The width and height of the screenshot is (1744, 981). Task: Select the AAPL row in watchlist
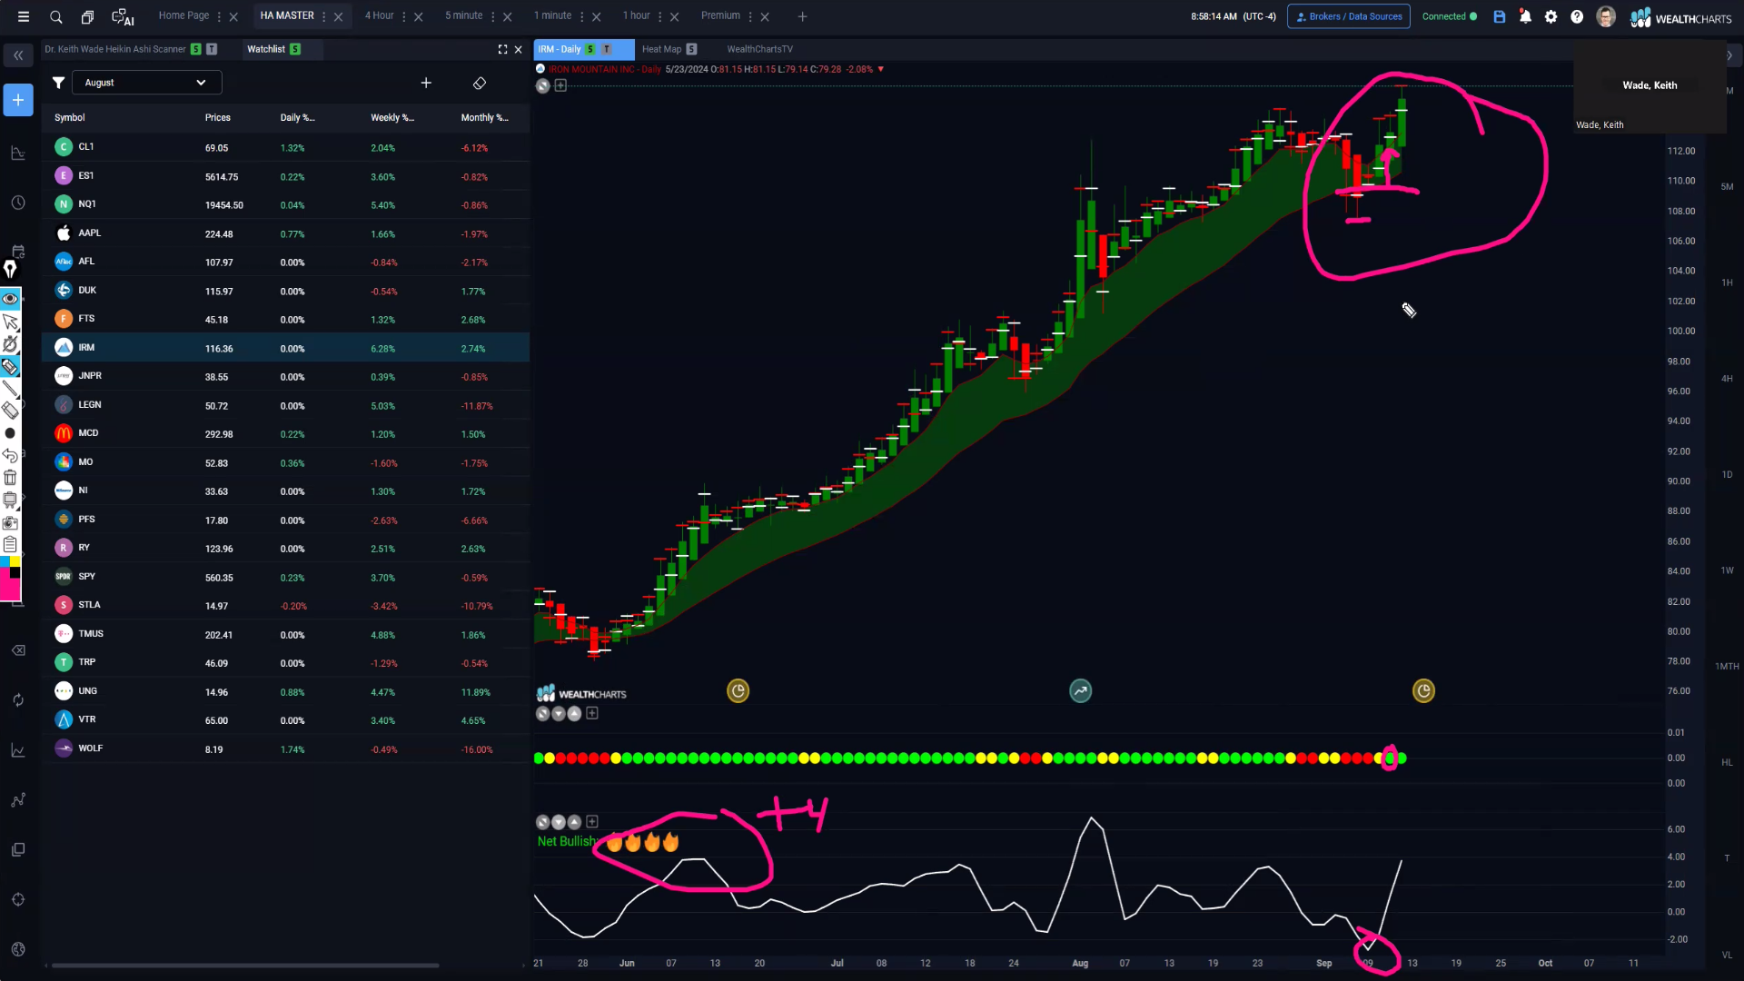pyautogui.click(x=286, y=233)
